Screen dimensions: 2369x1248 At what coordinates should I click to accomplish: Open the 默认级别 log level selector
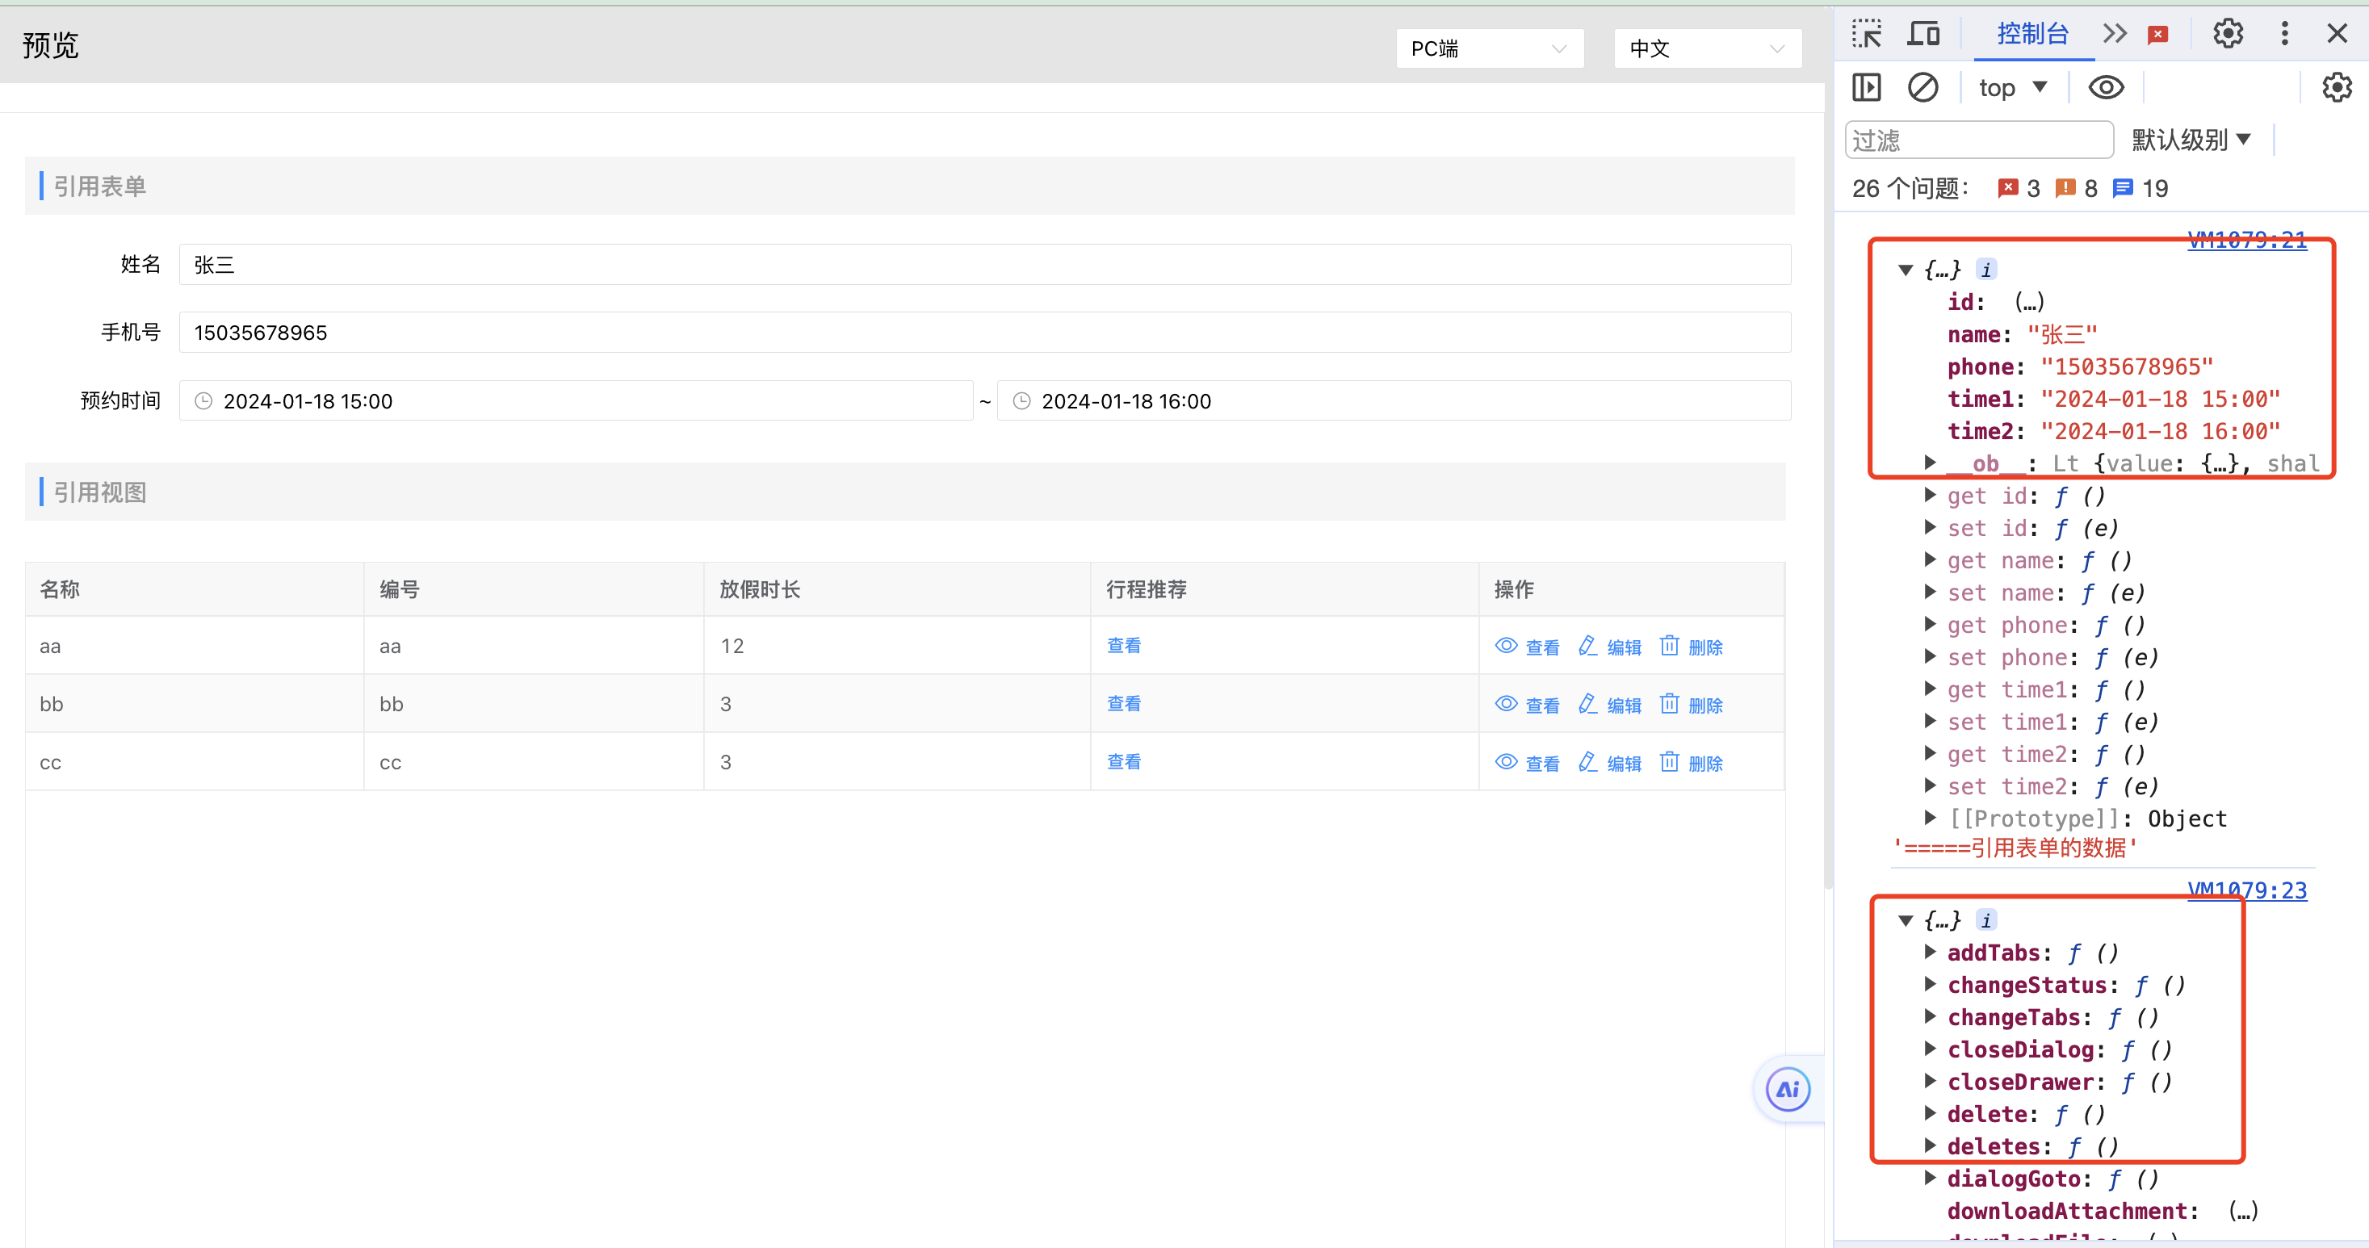click(2191, 140)
